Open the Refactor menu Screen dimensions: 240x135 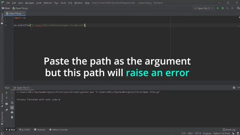(x=48, y=3)
